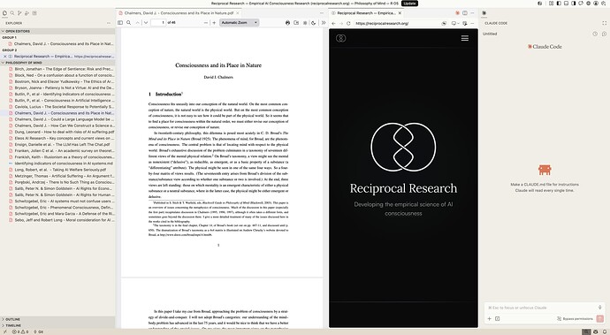The width and height of the screenshot is (610, 335).
Task: Open the Automatic Zoom dropdown
Action: pos(240,23)
